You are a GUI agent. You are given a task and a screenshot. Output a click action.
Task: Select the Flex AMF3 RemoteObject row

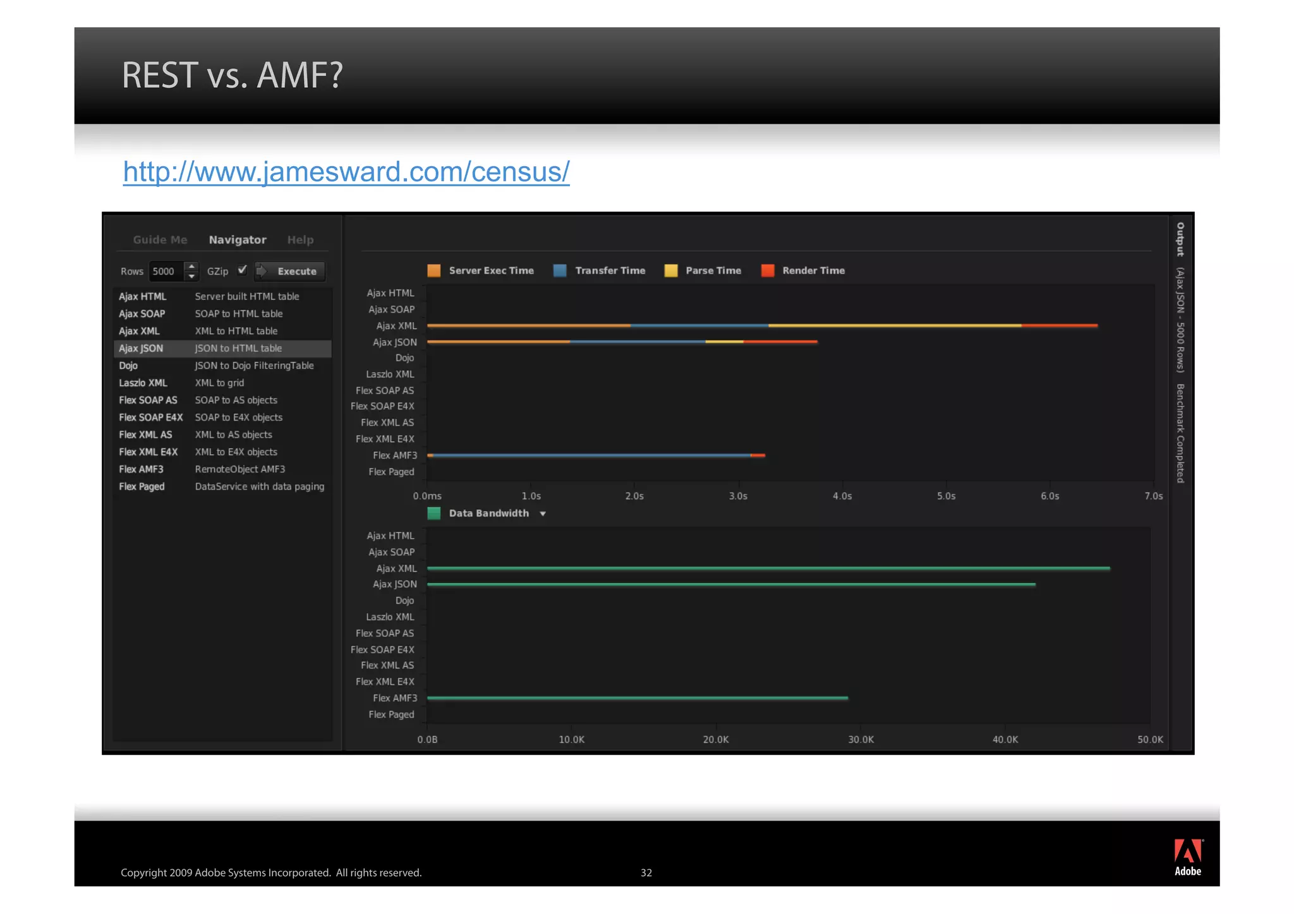click(x=222, y=469)
